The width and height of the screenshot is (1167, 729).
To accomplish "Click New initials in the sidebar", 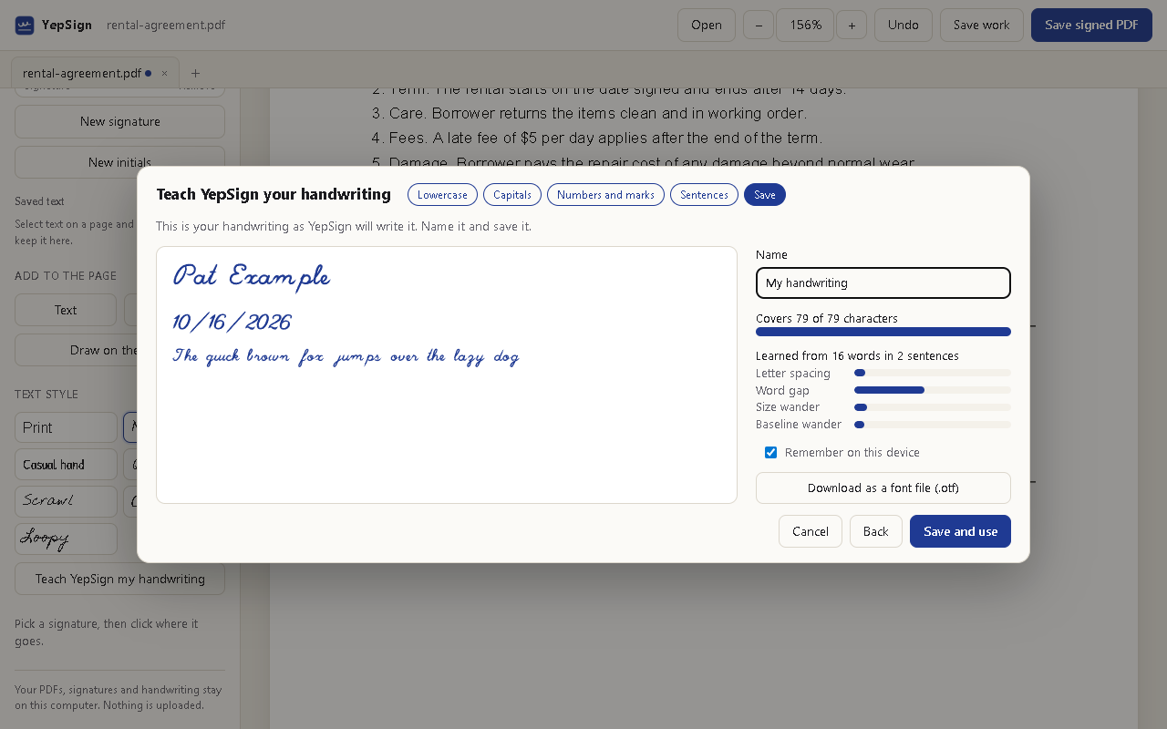I will pyautogui.click(x=119, y=162).
